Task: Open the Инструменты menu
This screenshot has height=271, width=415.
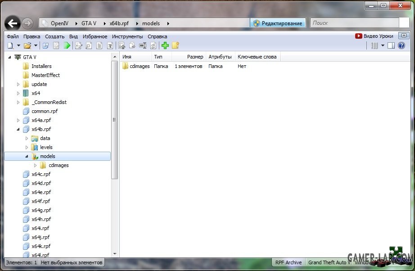Action: [127, 36]
